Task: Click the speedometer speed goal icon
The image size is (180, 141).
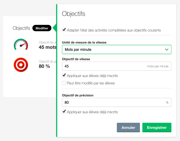Action: [x=21, y=44]
